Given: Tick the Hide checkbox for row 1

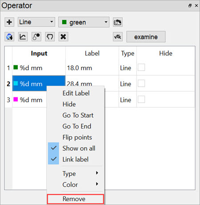Looking at the screenshot, I should click(x=141, y=68).
